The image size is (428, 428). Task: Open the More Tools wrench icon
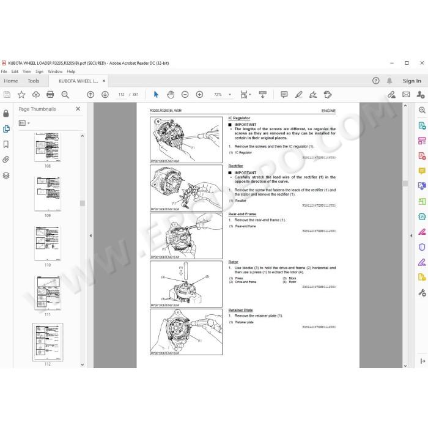tap(422, 293)
